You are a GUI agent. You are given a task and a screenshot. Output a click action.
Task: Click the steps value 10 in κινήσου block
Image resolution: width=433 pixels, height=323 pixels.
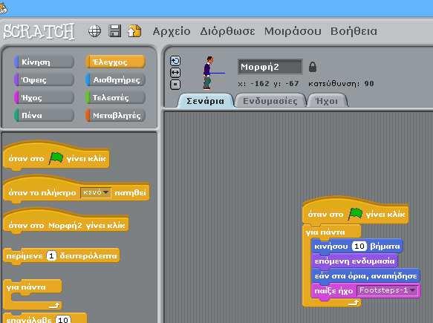359,246
